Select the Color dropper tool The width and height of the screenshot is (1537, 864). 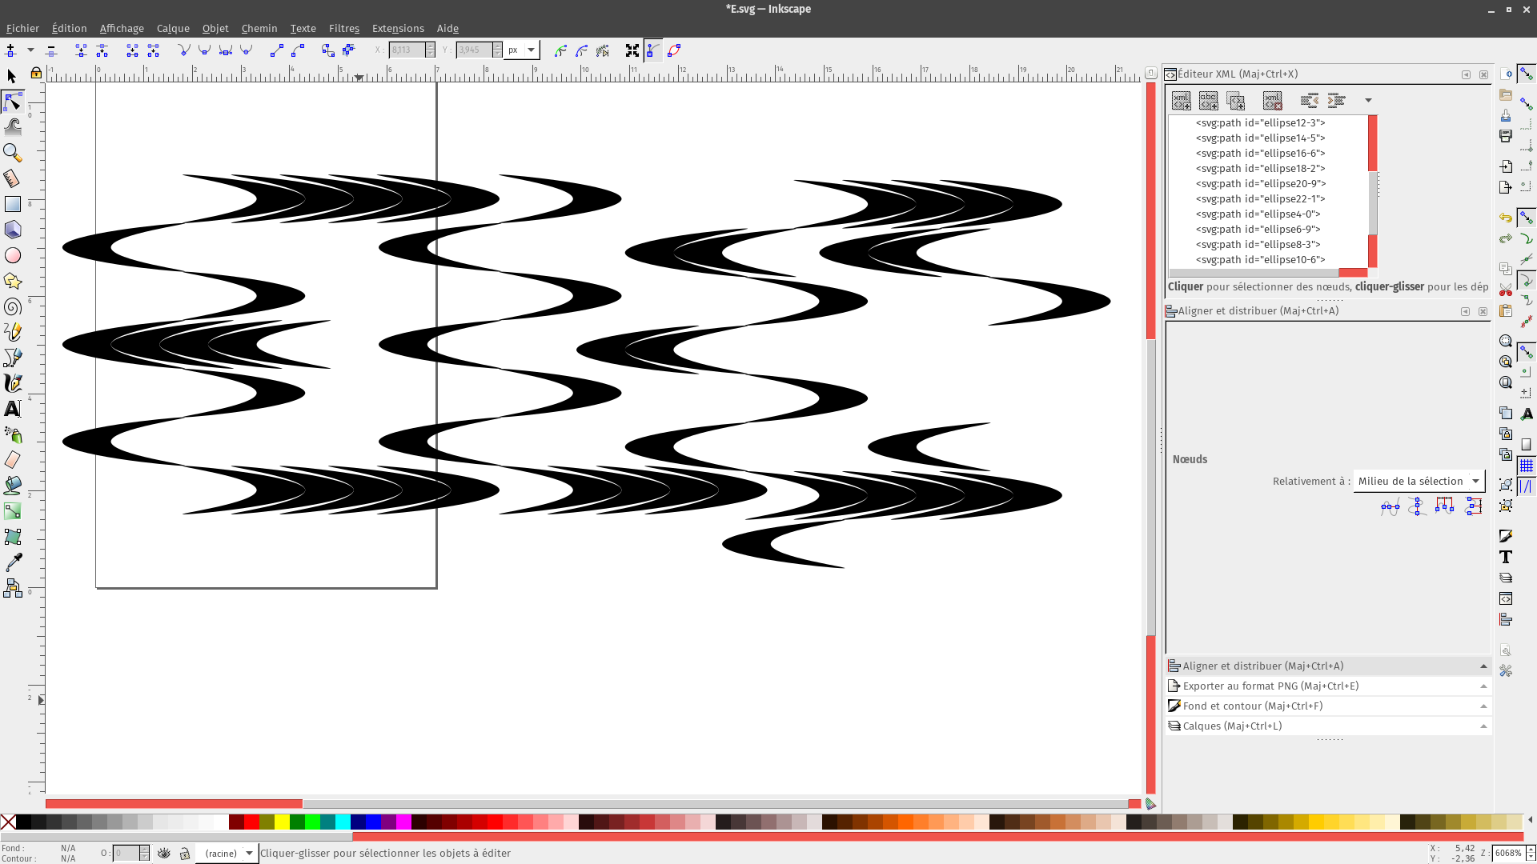(12, 562)
